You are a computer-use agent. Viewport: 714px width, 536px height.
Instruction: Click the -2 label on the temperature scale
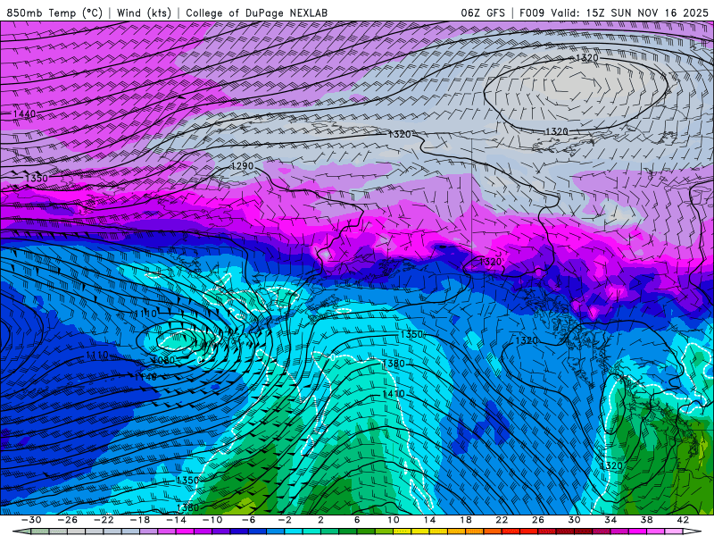click(x=285, y=520)
